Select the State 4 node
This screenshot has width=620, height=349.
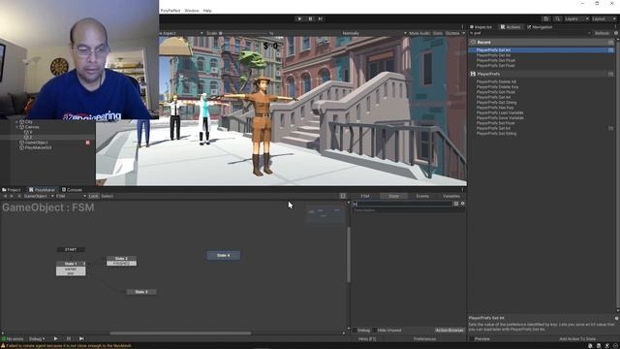(224, 256)
